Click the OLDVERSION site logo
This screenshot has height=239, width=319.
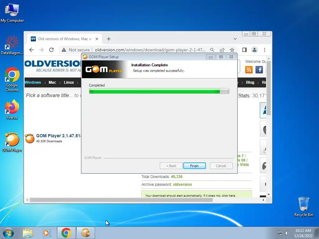(x=53, y=66)
